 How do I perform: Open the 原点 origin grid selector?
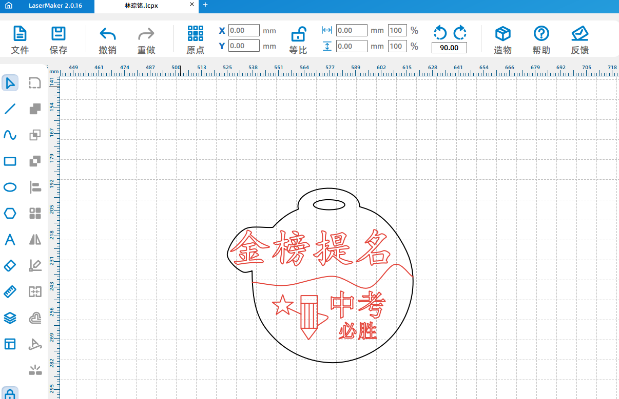point(195,40)
